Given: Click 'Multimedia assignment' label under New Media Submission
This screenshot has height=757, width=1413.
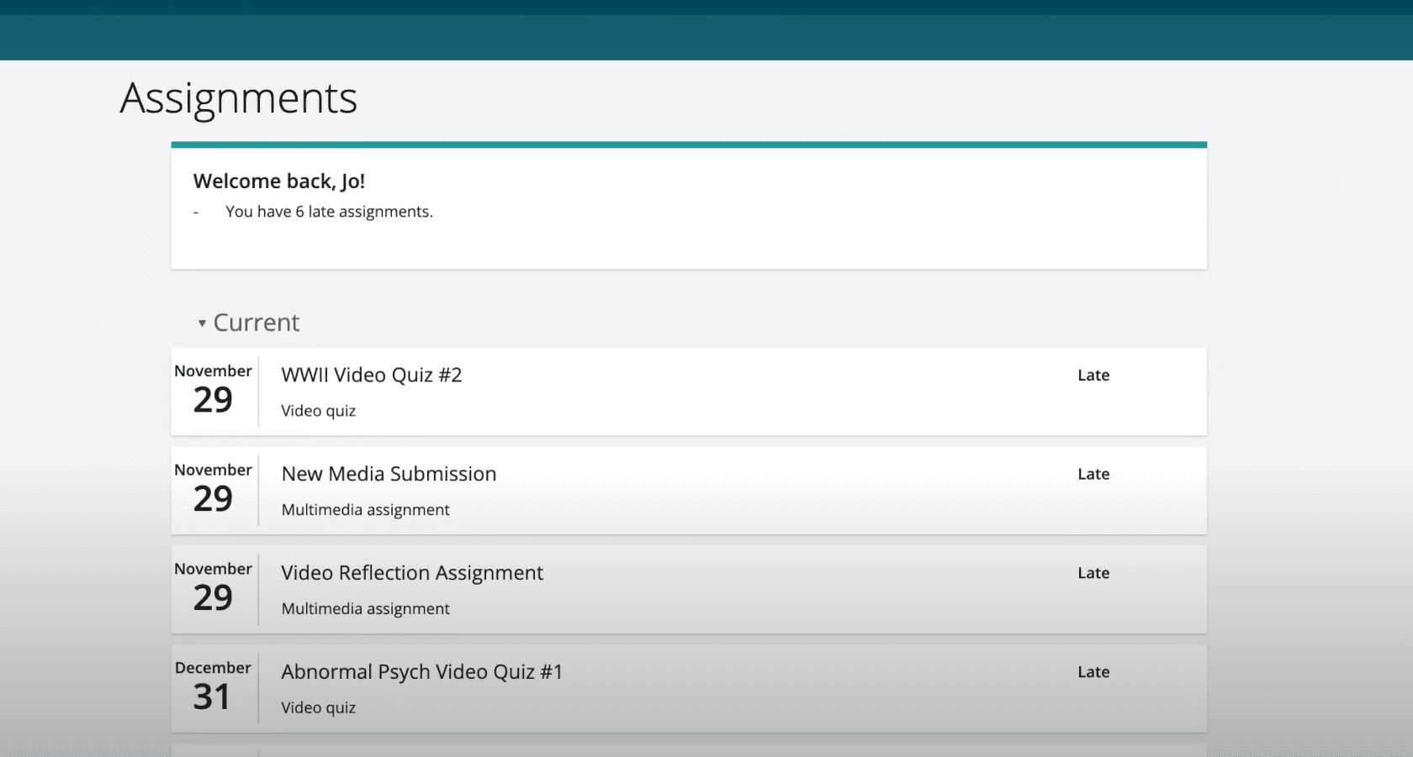Looking at the screenshot, I should pyautogui.click(x=365, y=510).
